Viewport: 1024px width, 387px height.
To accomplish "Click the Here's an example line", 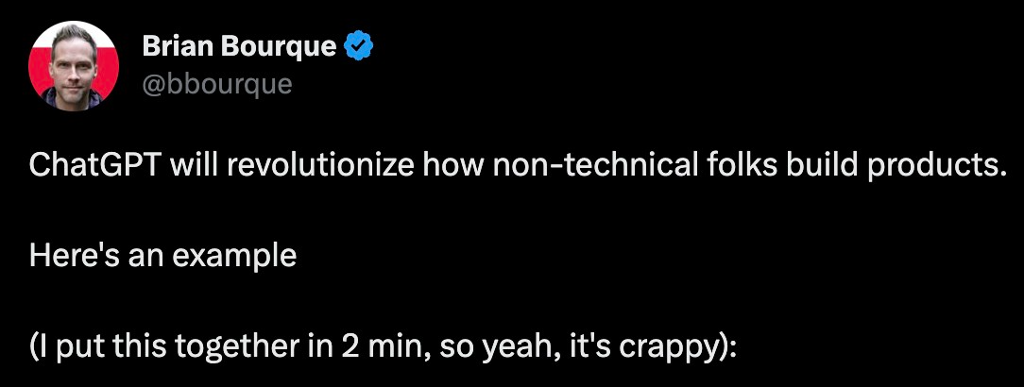I will (x=162, y=255).
